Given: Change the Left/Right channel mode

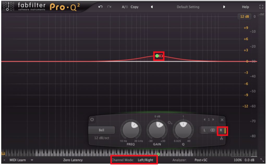Looking at the screenshot, I should pyautogui.click(x=145, y=160).
